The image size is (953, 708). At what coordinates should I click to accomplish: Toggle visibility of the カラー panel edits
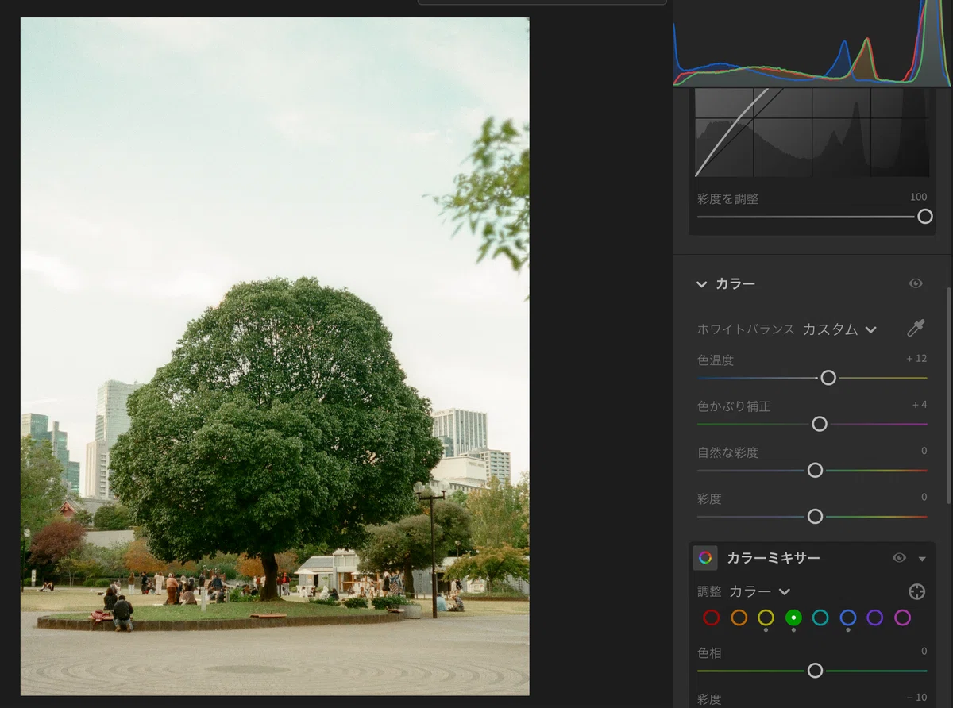(x=916, y=283)
